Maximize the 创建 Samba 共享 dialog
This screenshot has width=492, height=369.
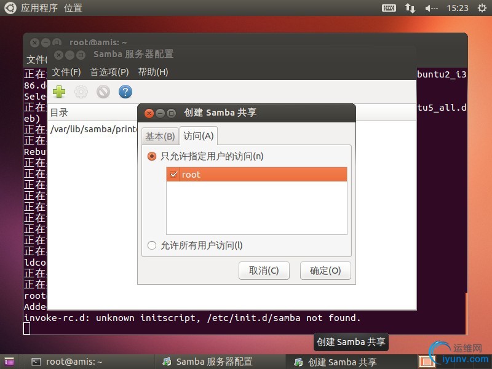click(171, 113)
